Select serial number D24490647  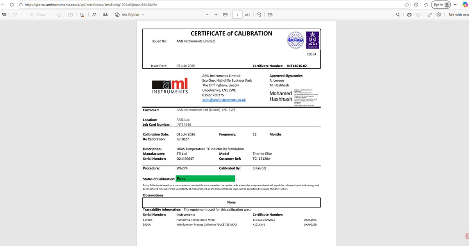point(185,159)
